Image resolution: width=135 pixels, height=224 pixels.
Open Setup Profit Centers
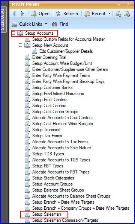coord(50,100)
